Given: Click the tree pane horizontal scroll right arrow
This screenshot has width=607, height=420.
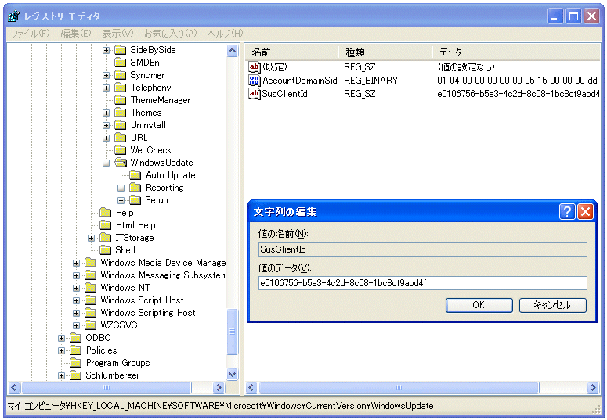Looking at the screenshot, I should (219, 387).
